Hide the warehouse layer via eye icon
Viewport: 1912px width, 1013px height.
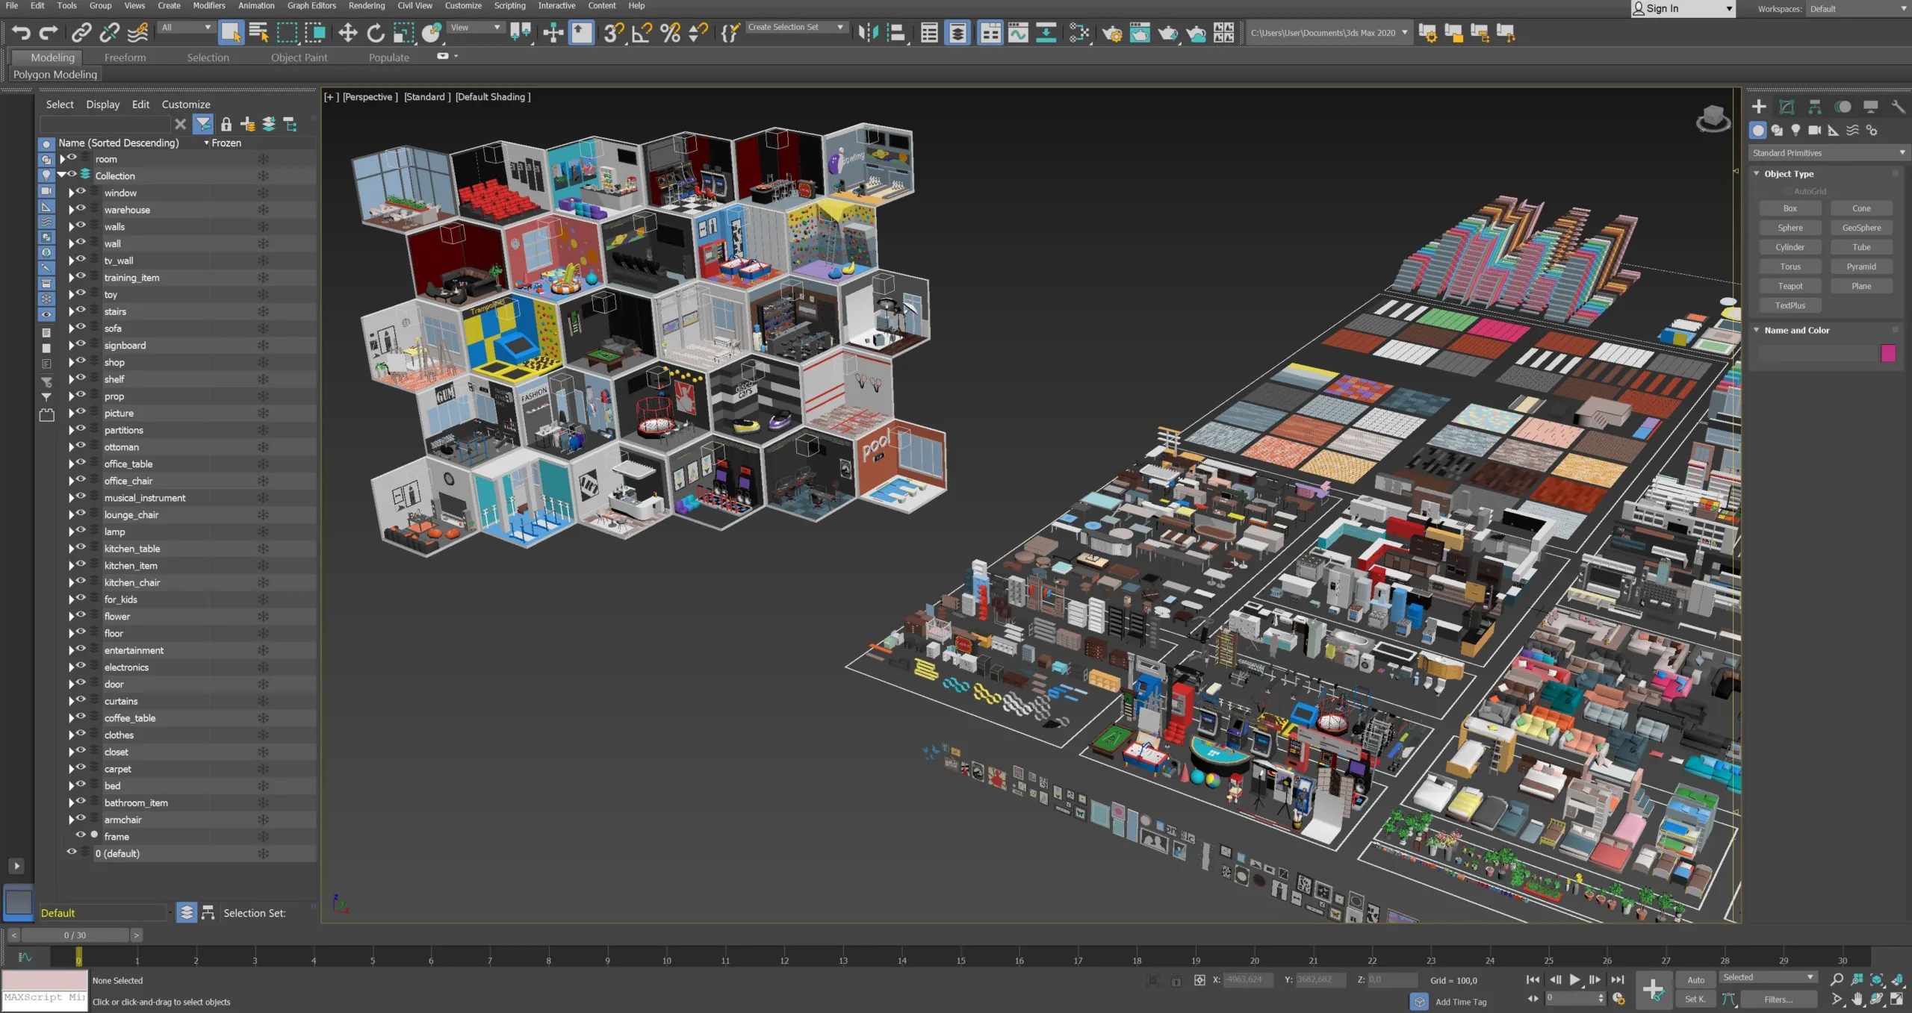tap(81, 209)
